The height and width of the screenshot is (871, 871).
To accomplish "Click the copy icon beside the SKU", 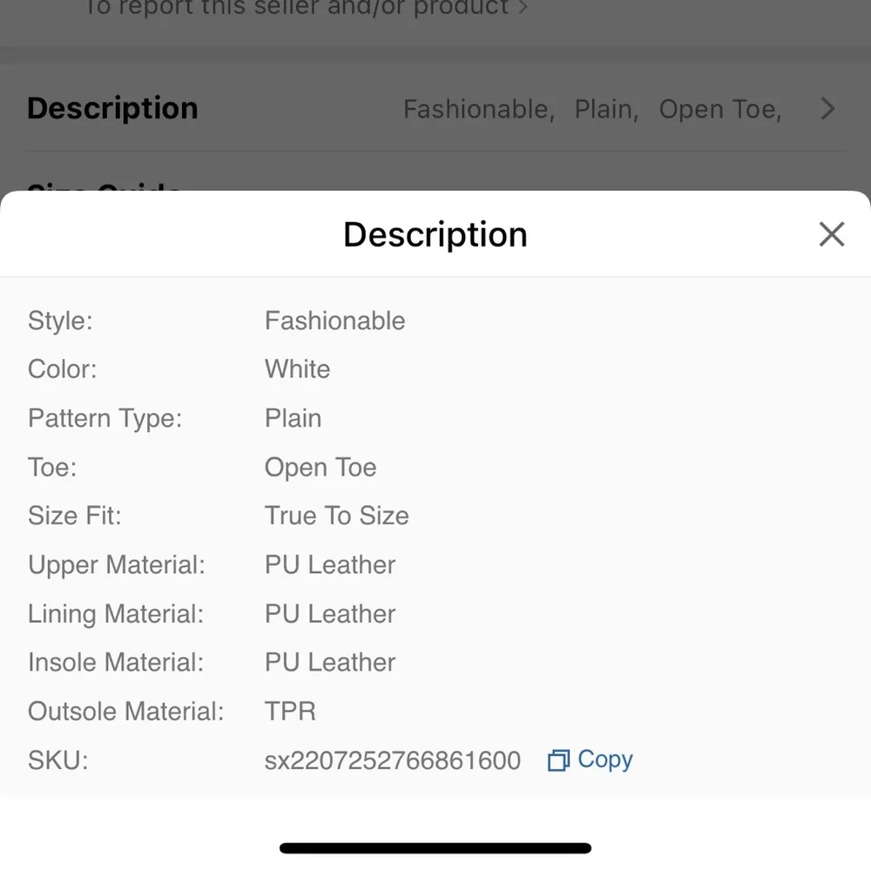I will pyautogui.click(x=557, y=760).
